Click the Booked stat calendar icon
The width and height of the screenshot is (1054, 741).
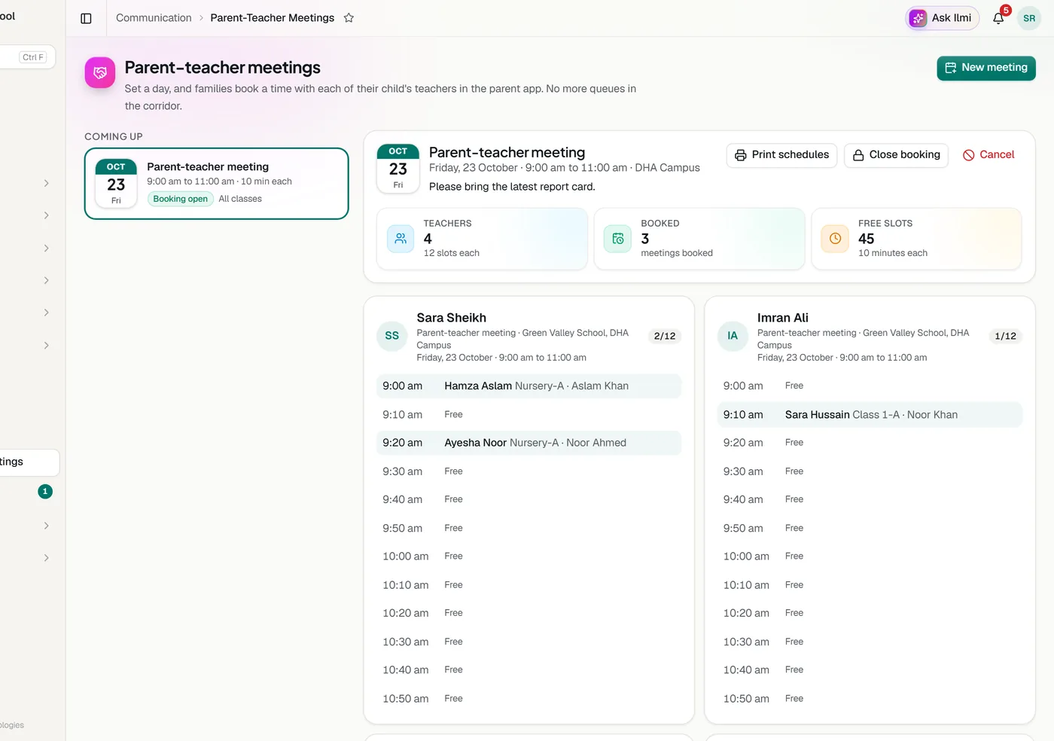pos(617,239)
